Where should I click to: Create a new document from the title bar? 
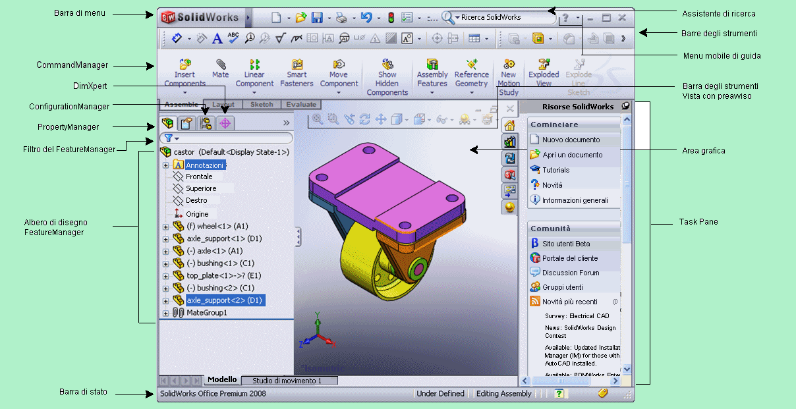[x=277, y=18]
